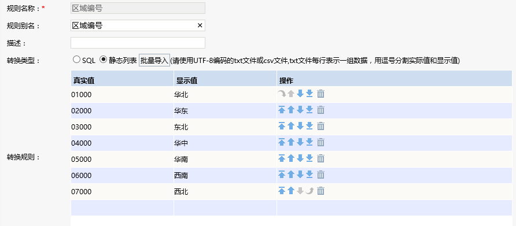
Task: Move the 02000 华东 row to top
Action: click(281, 110)
